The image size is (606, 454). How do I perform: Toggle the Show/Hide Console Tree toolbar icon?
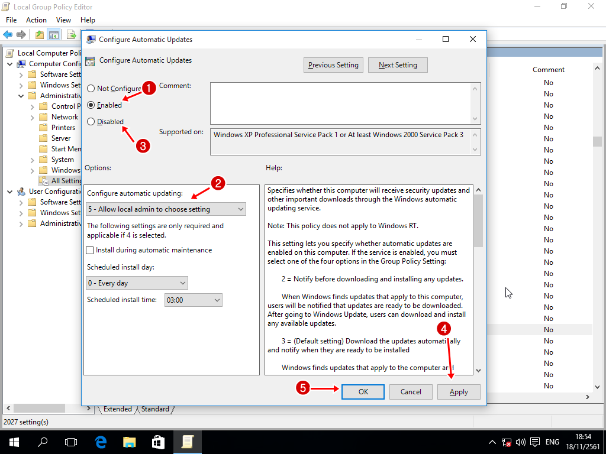point(53,35)
